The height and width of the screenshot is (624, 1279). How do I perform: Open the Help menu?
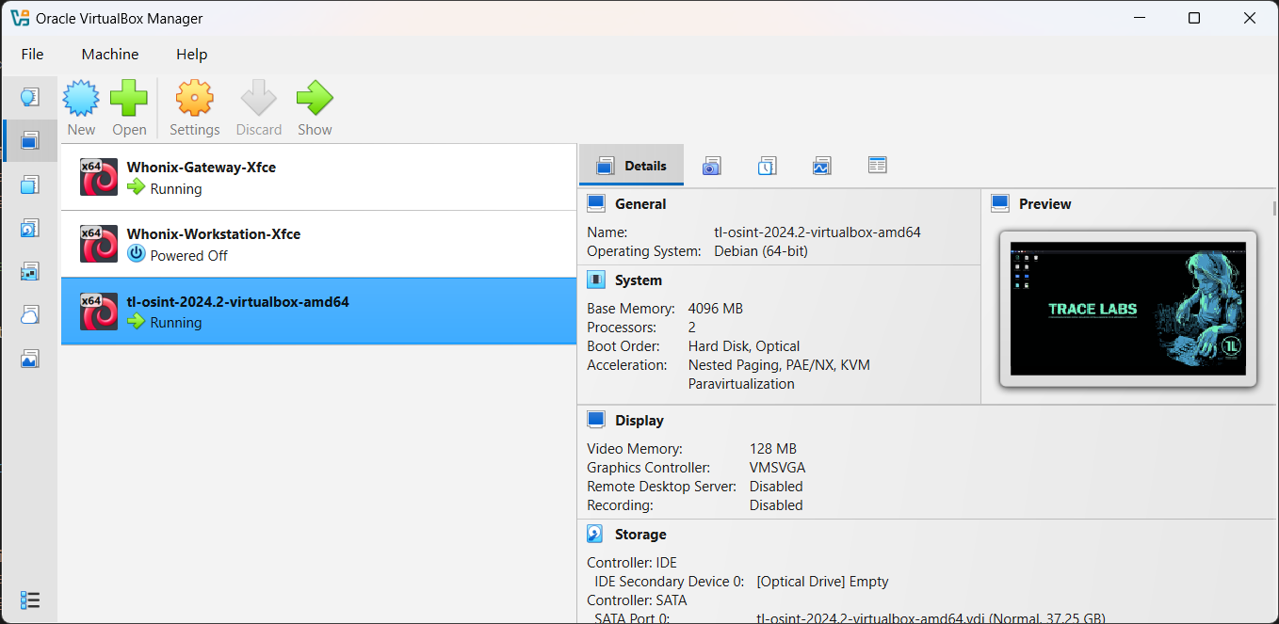[x=191, y=54]
